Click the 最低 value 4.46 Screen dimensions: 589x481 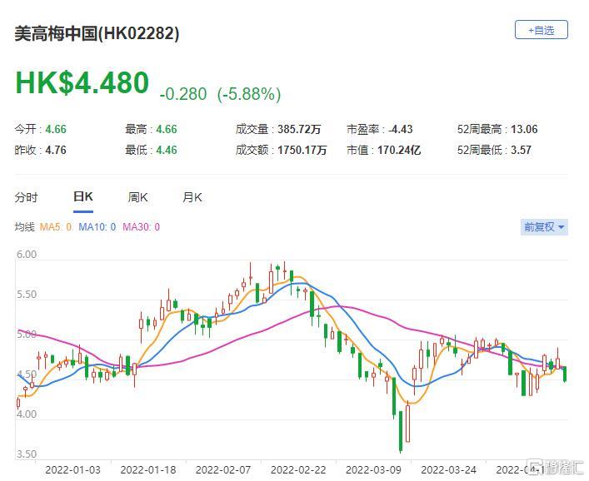pos(167,150)
